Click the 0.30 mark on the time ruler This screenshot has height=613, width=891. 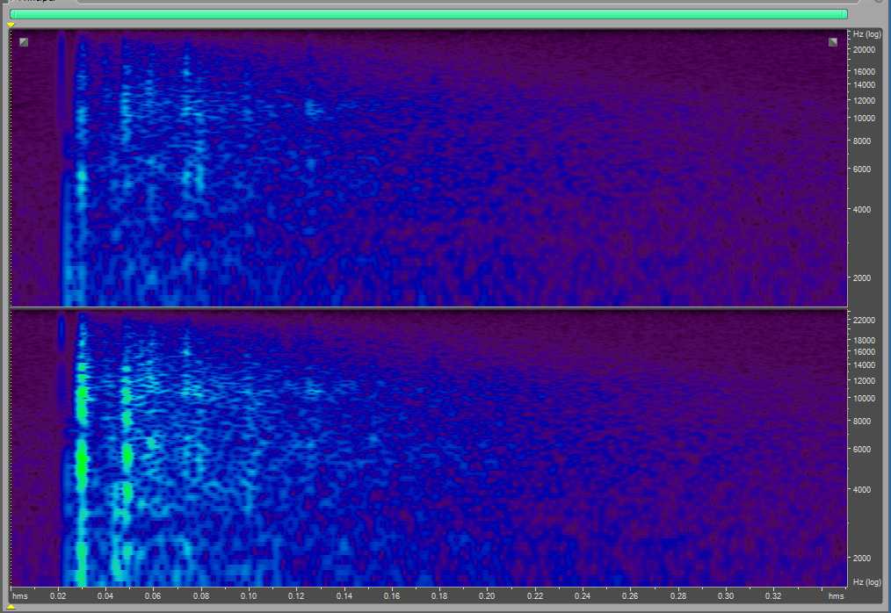(726, 596)
